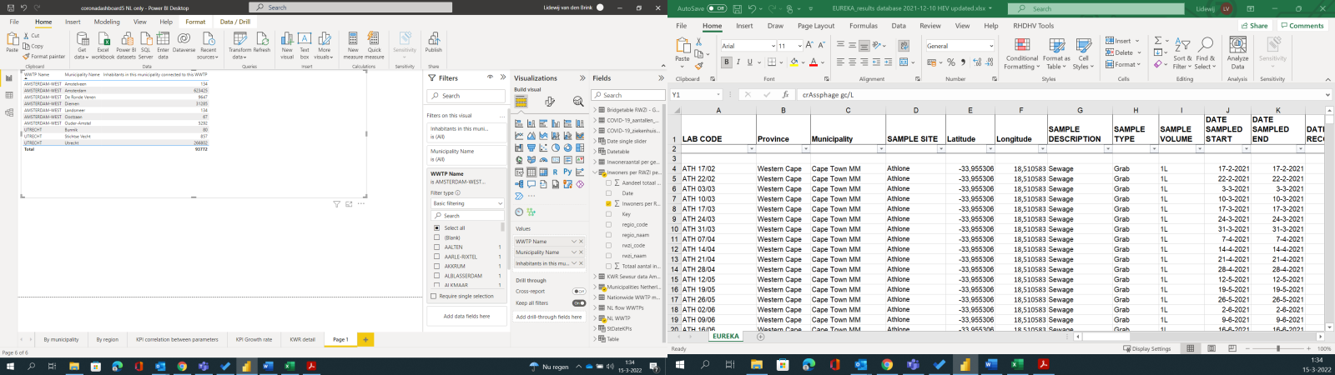The height and width of the screenshot is (375, 1335).
Task: Open Format visual pane icon in Visualizations
Action: pos(549,102)
